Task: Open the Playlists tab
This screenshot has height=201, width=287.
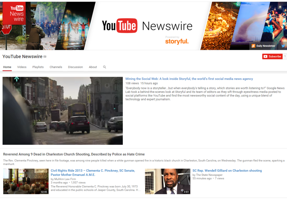Action: 38,67
